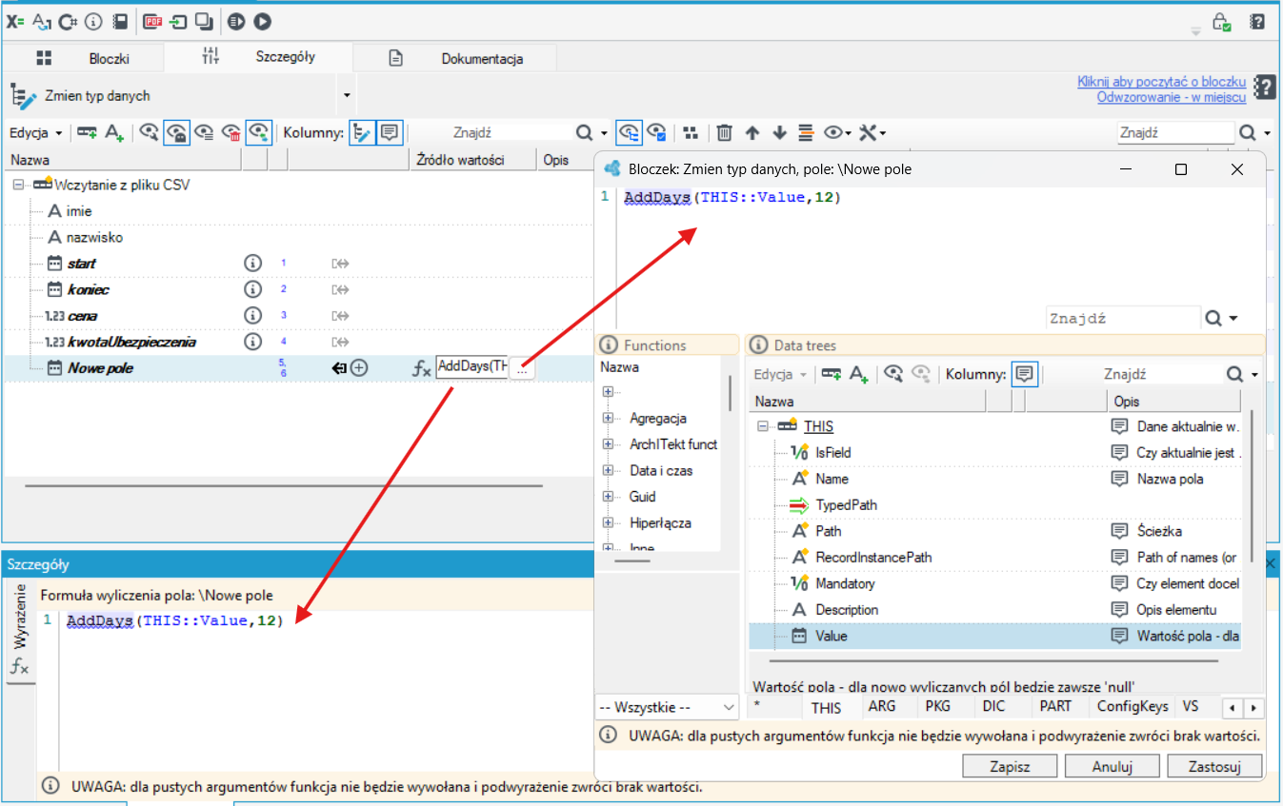Click the horizontal scrollbar under field list
This screenshot has width=1283, height=806.
283,485
